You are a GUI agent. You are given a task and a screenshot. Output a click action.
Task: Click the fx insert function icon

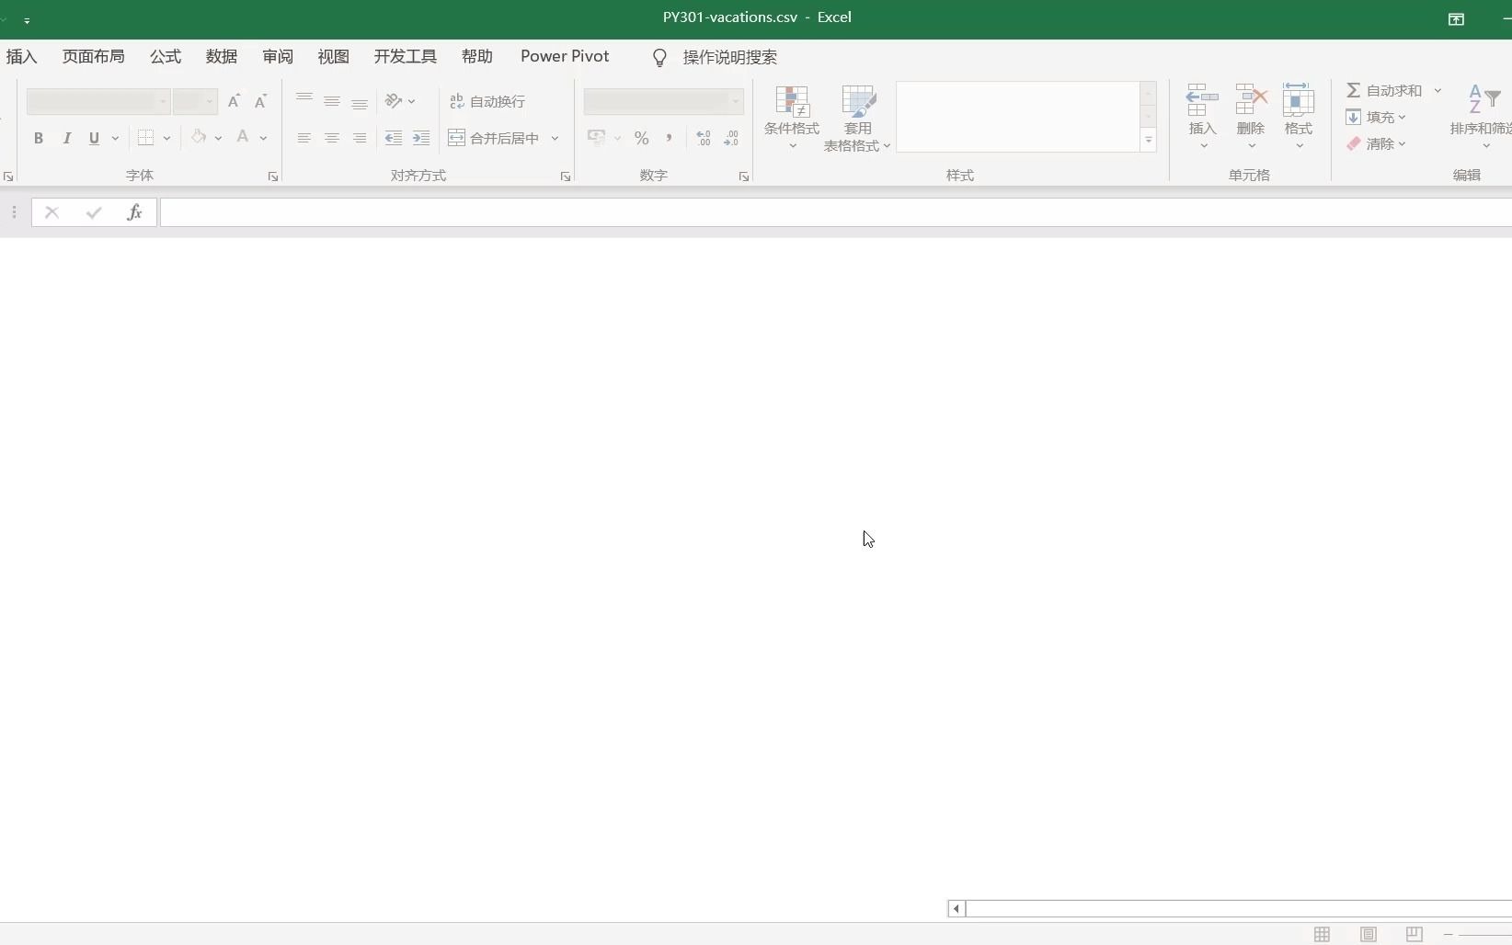(134, 212)
